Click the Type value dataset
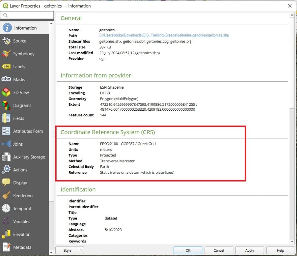The height and width of the screenshot is (256, 297). pos(111,218)
